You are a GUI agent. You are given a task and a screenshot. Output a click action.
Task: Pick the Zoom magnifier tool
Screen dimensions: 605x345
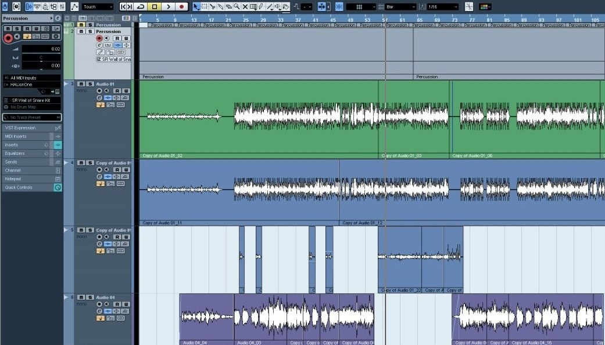coord(237,6)
